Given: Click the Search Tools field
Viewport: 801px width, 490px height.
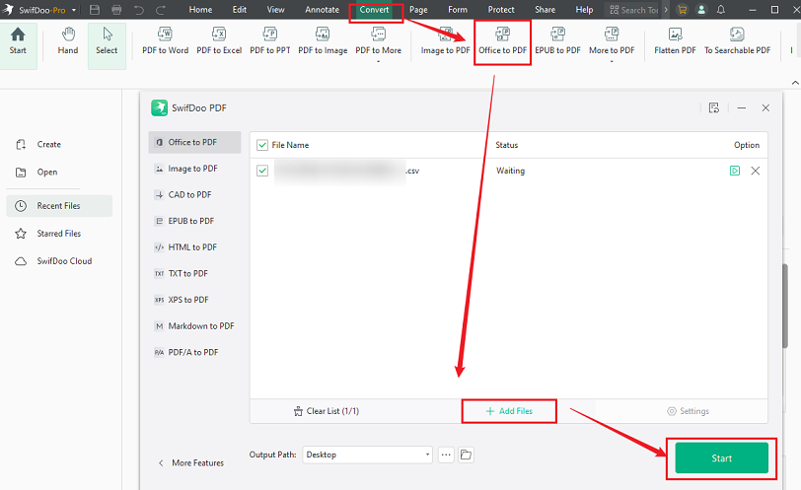Looking at the screenshot, I should pos(633,10).
